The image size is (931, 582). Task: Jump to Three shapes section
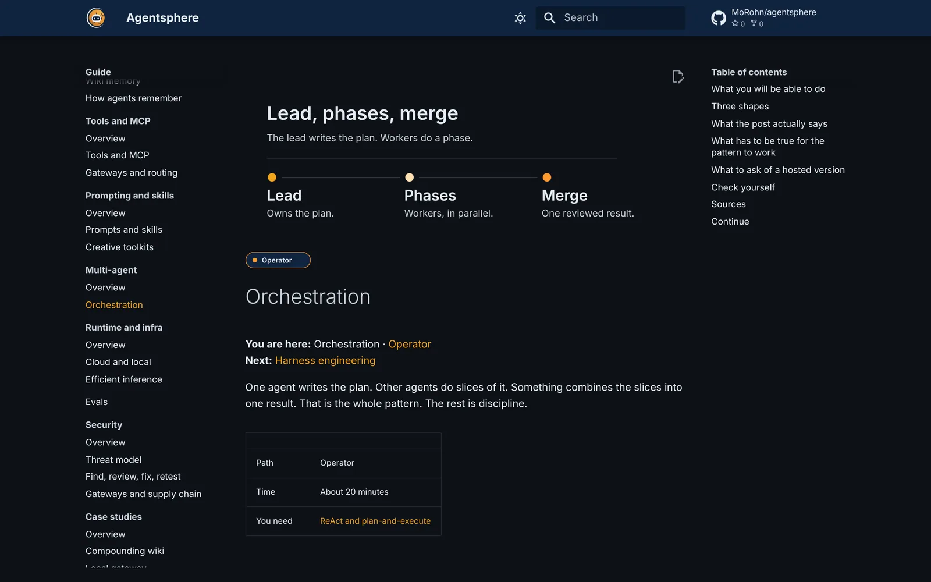point(740,107)
